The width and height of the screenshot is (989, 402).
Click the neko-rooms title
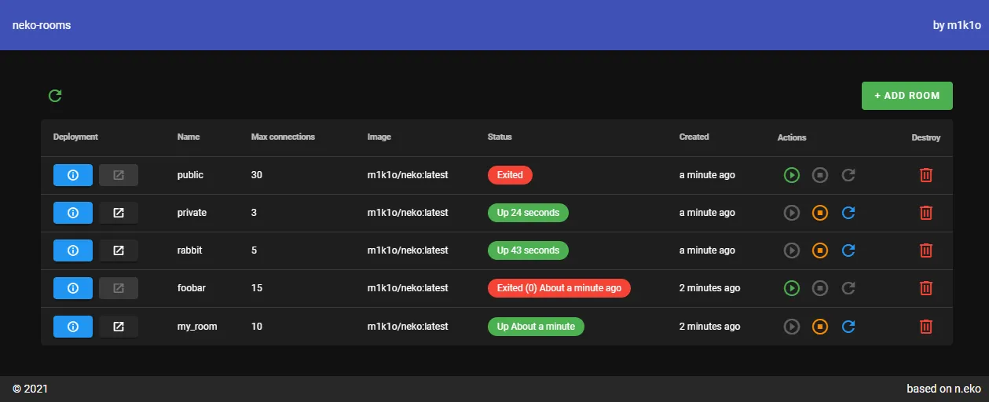pos(42,25)
